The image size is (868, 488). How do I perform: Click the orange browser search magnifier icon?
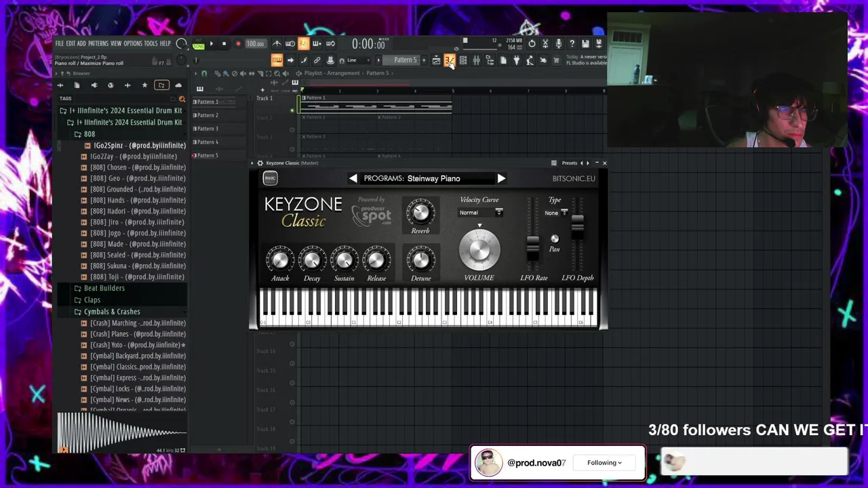[x=182, y=99]
